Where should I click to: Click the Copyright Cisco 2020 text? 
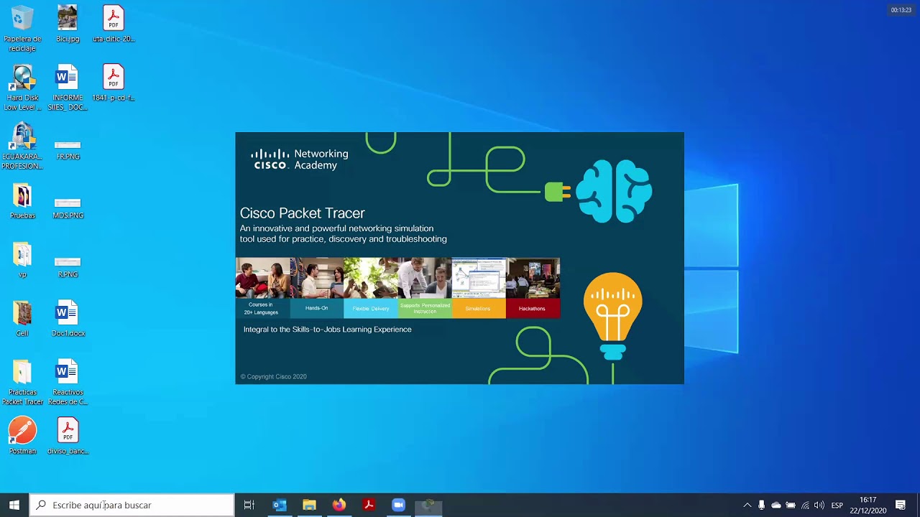pyautogui.click(x=274, y=376)
